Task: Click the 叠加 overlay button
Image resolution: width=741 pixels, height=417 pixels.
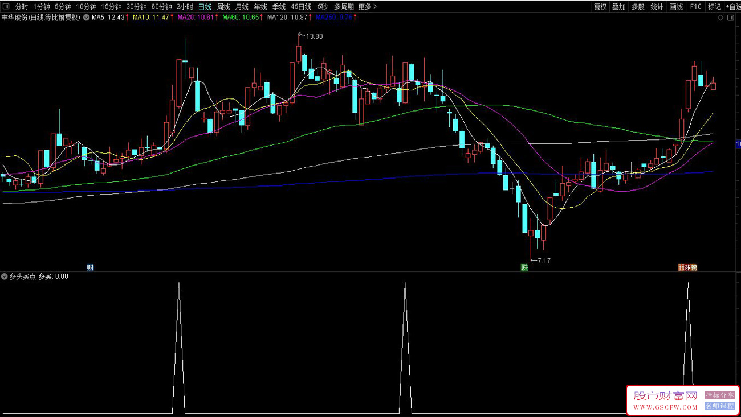Action: (619, 7)
